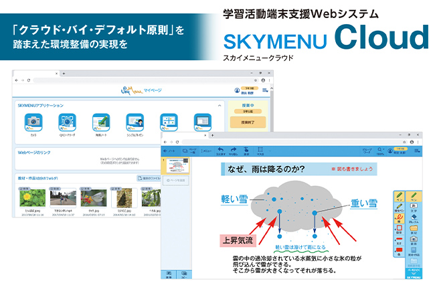Pick the red square 図形 shape option
The width and height of the screenshot is (435, 281).
[399, 229]
